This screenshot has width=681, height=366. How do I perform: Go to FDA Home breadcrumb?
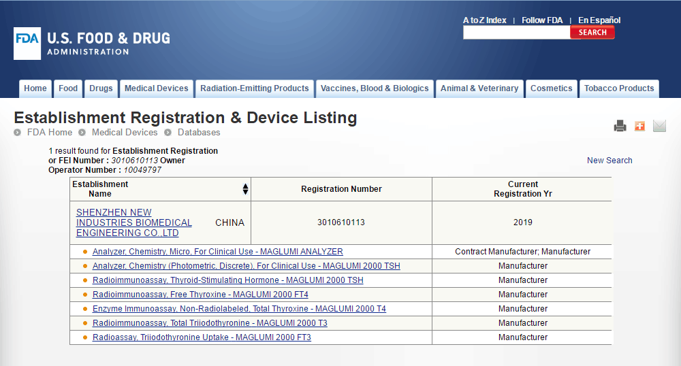(x=50, y=132)
